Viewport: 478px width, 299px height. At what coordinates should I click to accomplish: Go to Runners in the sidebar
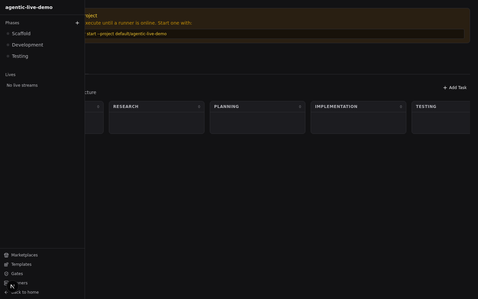[23, 283]
